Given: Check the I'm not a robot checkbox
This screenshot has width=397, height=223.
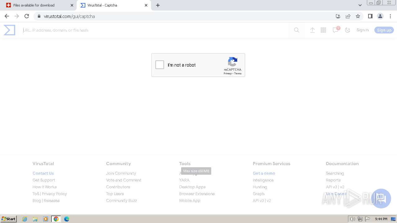Looking at the screenshot, I should coord(160,65).
